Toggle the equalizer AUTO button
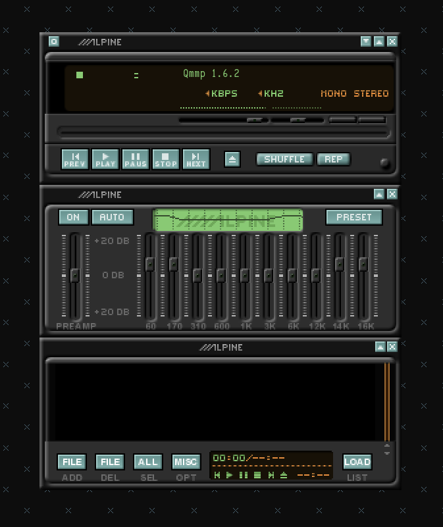This screenshot has width=443, height=527. tap(113, 217)
